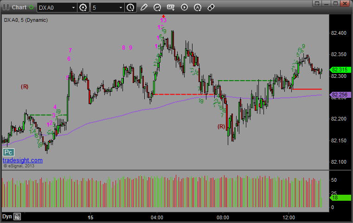Open the tradesight.com link
Screen dimensions: 353x223
(23, 160)
